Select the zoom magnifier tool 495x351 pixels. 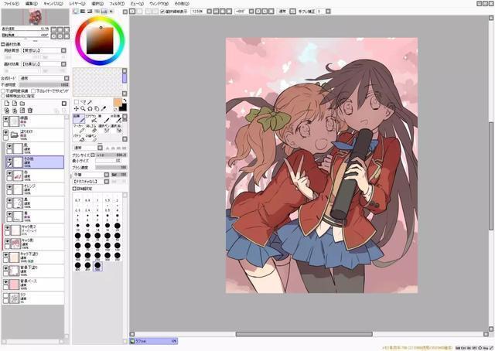(x=83, y=108)
